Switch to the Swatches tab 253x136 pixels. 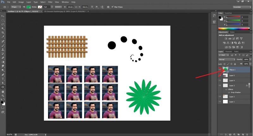(x=228, y=13)
